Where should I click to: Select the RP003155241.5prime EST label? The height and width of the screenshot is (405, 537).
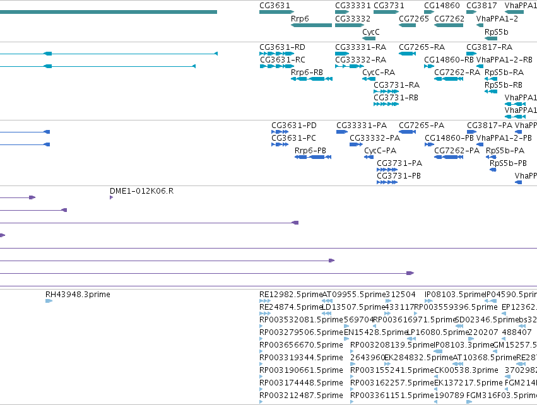pyautogui.click(x=392, y=370)
